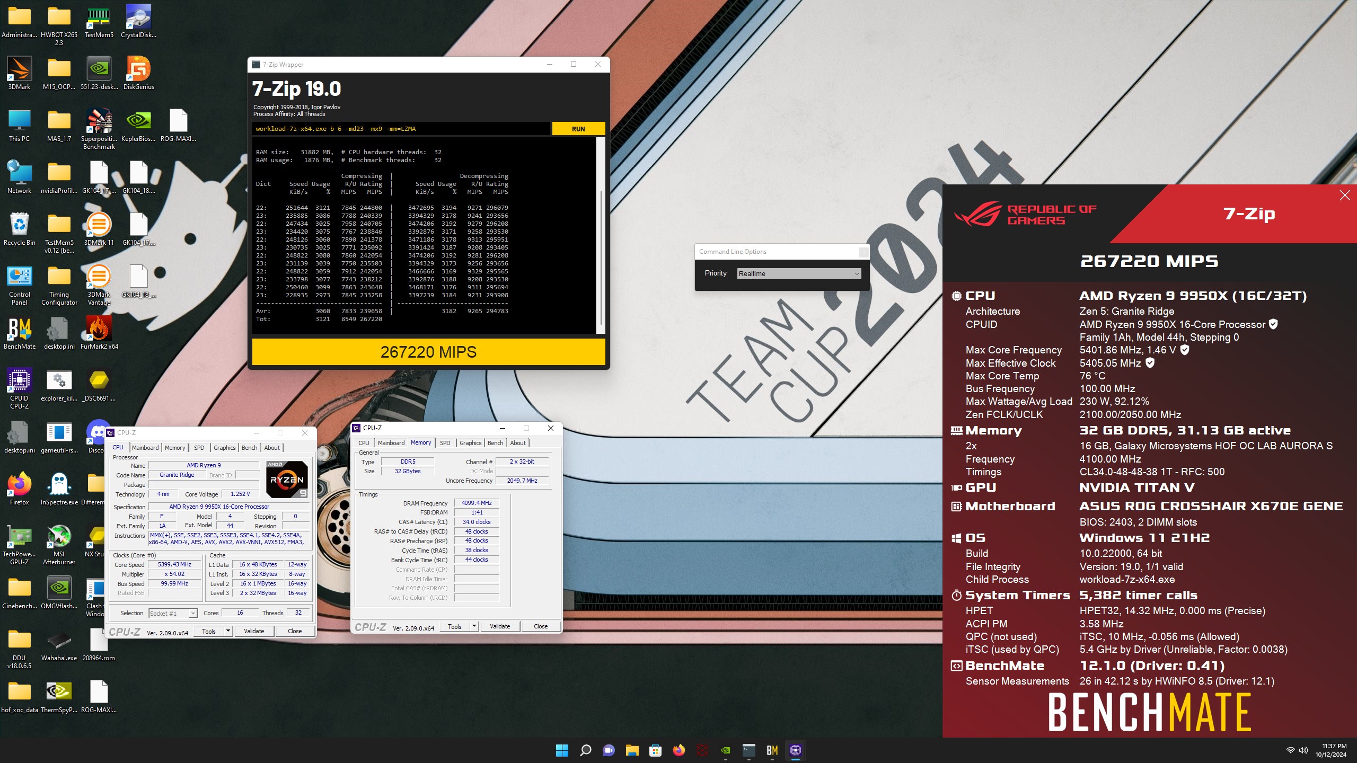Open the ThermSpy desktop icon
The width and height of the screenshot is (1357, 763).
tap(59, 697)
